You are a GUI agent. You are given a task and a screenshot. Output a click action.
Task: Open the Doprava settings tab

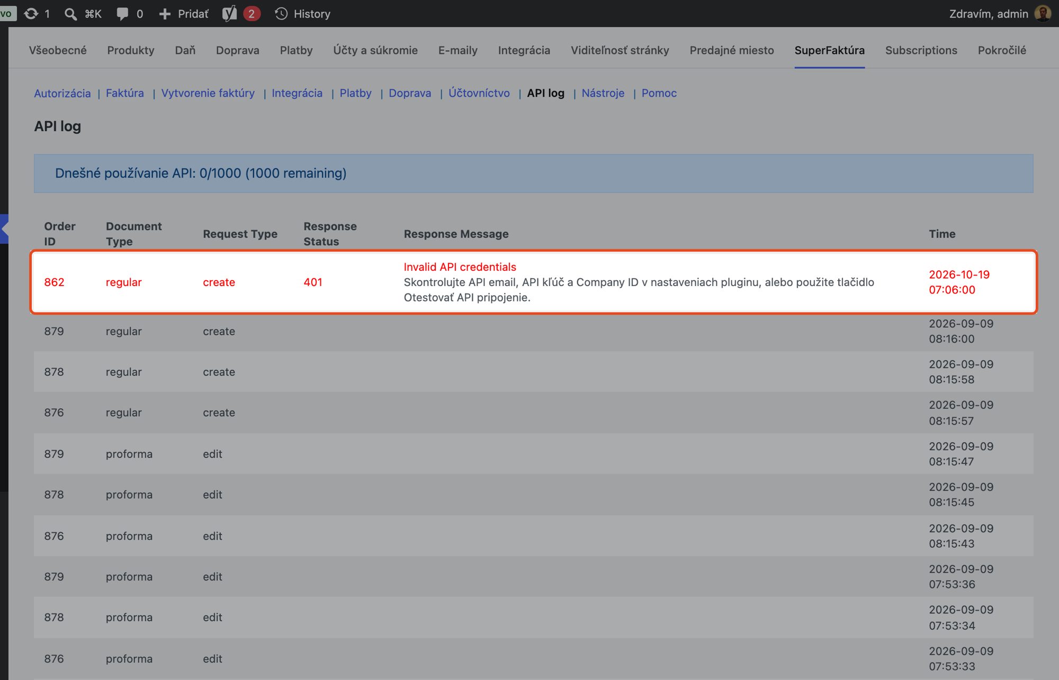click(238, 50)
